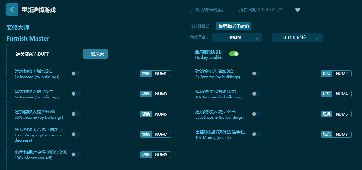Click the 一键关闭 button

(95, 54)
